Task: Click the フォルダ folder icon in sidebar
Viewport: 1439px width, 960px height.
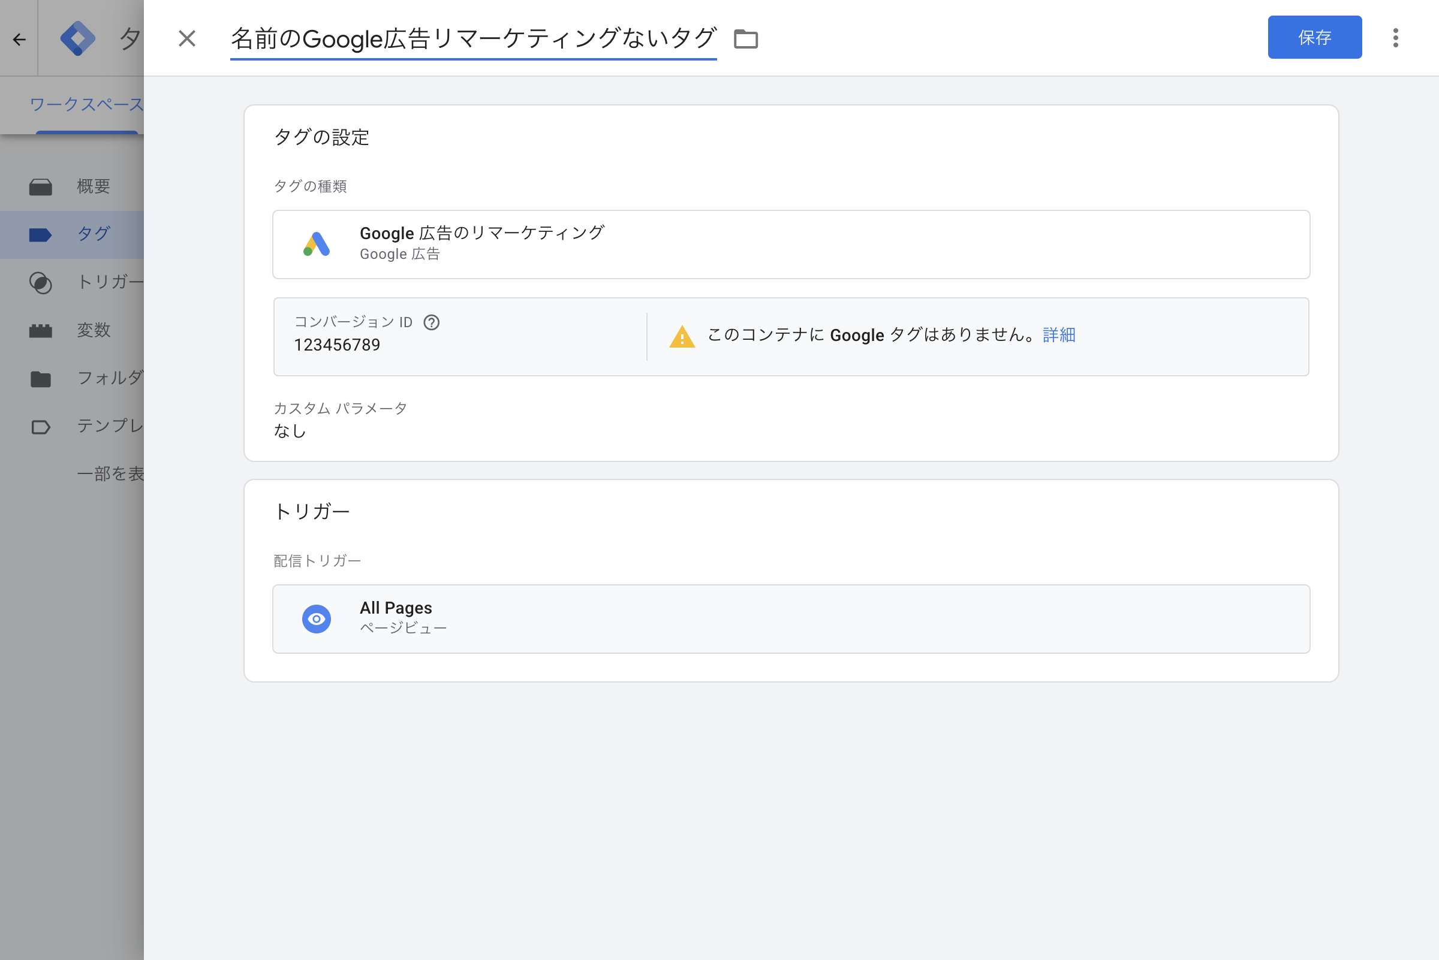Action: tap(40, 379)
